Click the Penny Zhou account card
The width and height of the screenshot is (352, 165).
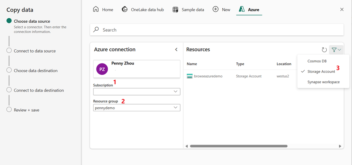point(137,69)
